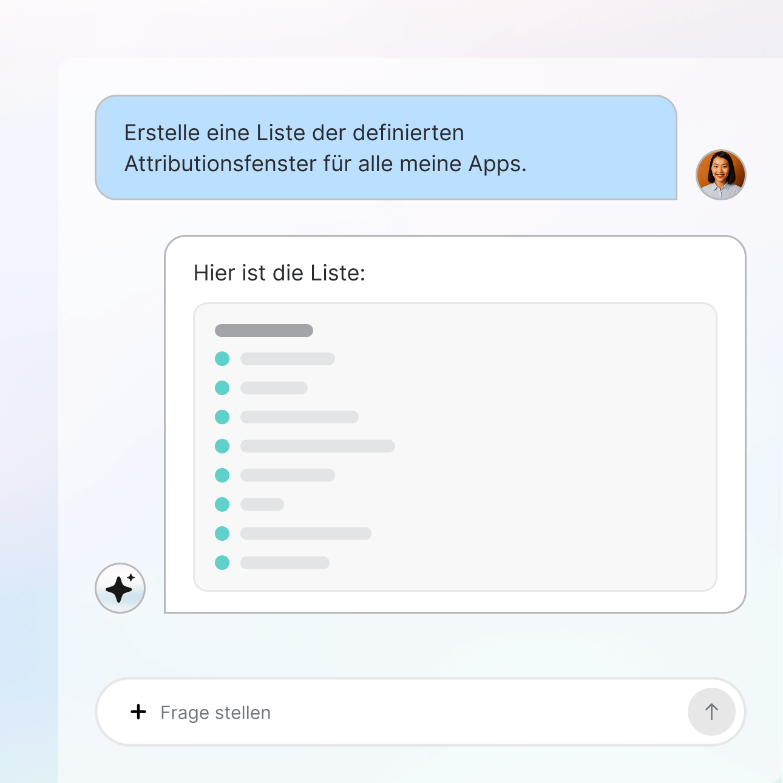This screenshot has height=783, width=783.
Task: Click the seventh list item placeholder bar
Action: [x=306, y=534]
